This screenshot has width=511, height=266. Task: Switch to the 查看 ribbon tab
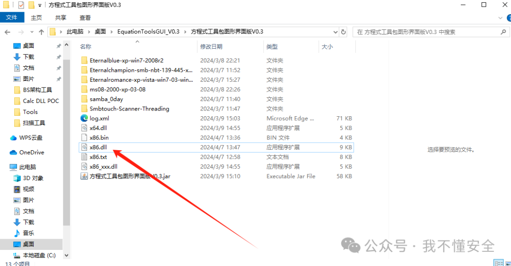tap(85, 17)
